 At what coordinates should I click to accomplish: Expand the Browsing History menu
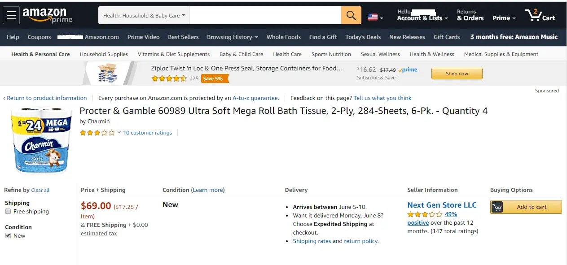coord(232,37)
